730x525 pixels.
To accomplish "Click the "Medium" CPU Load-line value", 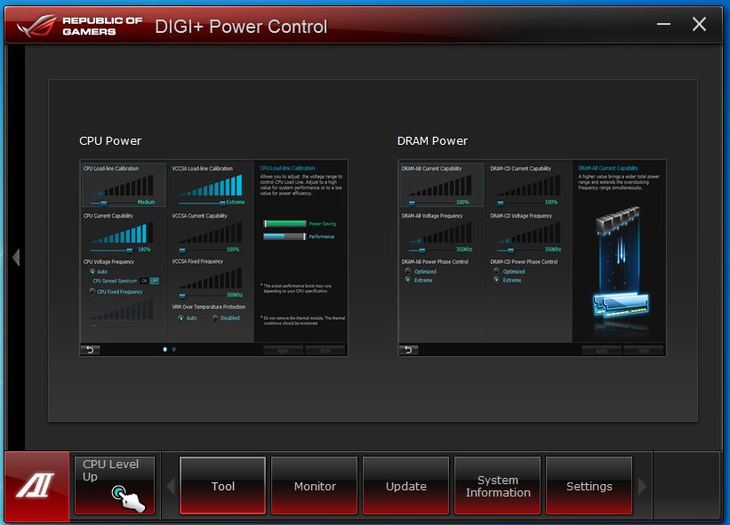I will [x=146, y=203].
